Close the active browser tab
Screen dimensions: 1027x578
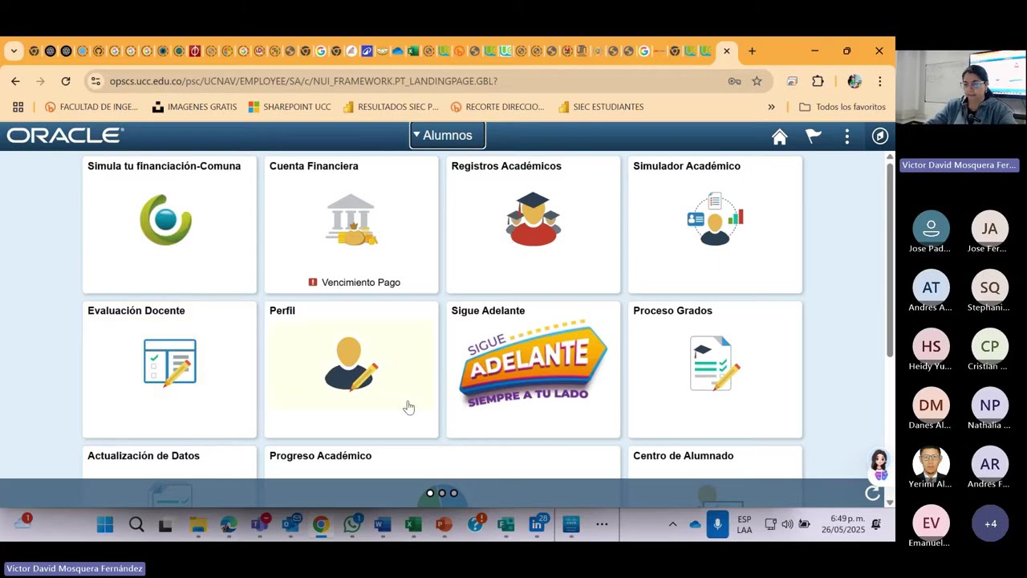click(727, 51)
